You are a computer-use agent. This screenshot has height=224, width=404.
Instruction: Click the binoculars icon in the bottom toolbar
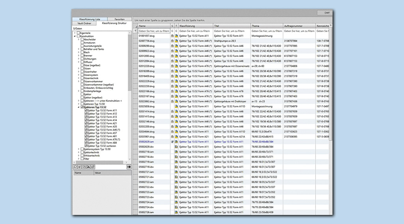tap(84, 167)
